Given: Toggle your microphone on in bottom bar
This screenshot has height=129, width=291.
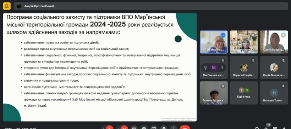Looking at the screenshot, I should [x=110, y=128].
